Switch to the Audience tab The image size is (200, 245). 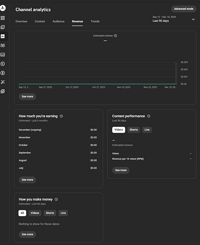pyautogui.click(x=59, y=22)
